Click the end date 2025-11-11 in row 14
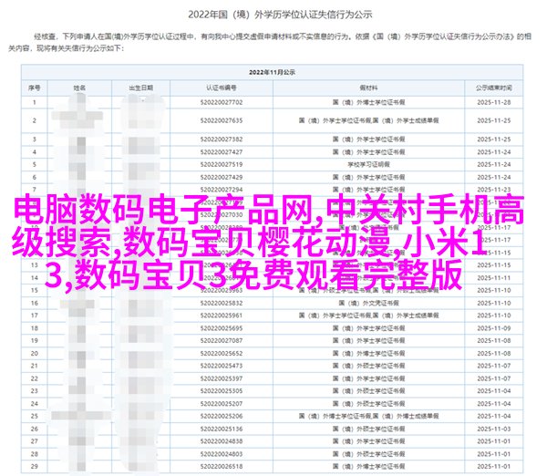The image size is (547, 476). (x=493, y=278)
